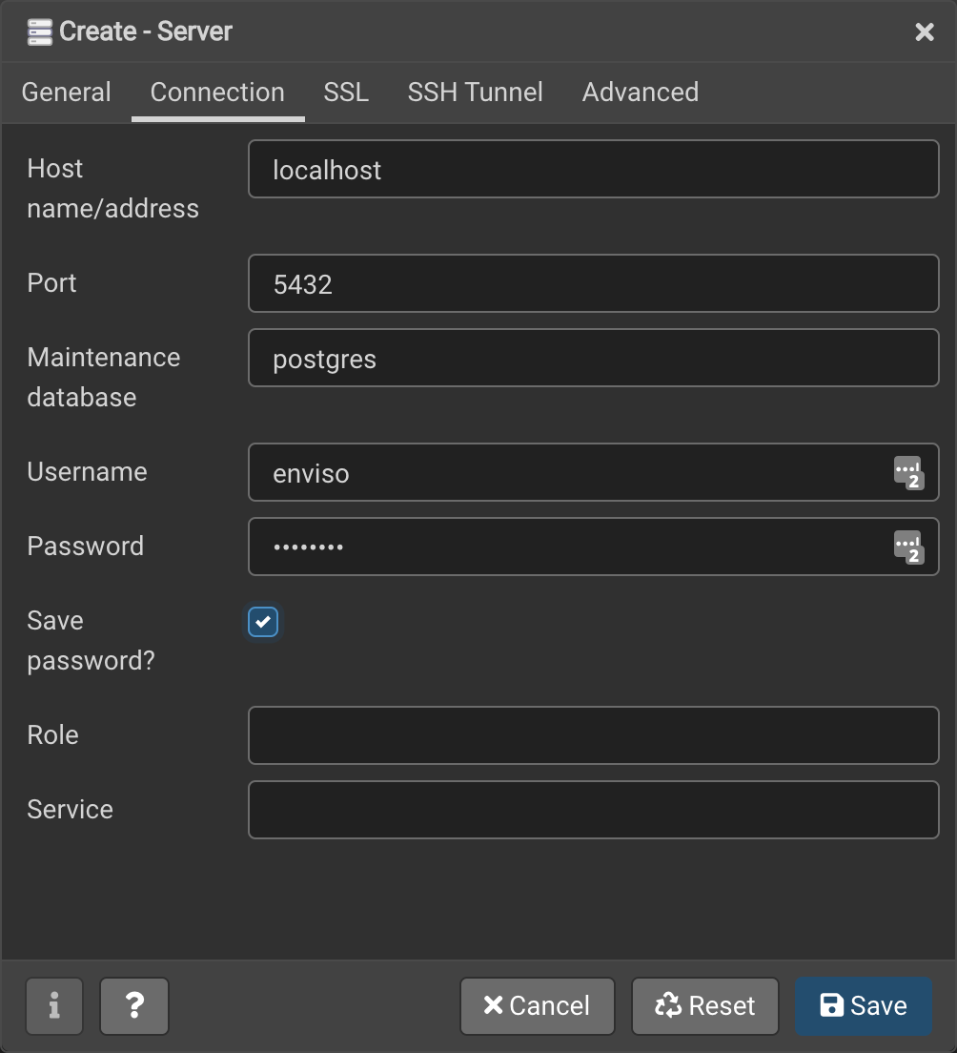Click the recycle icon on the Reset button
957x1053 pixels.
coord(665,1005)
